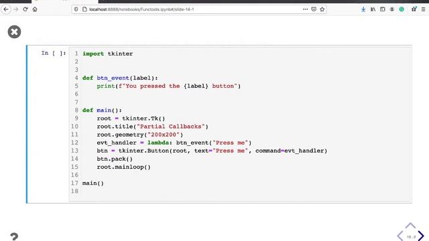
Task: Open the extensions gift icon in toolbar
Action: [414, 9]
